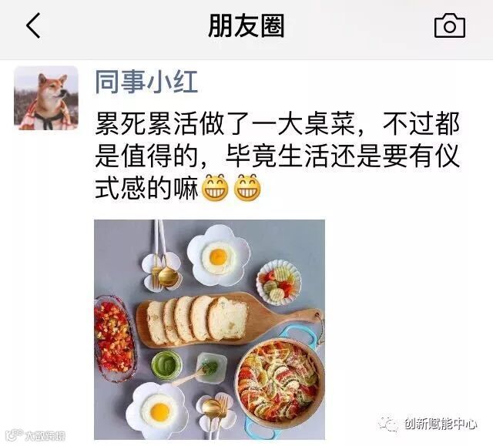Open the shared food photo in post

tap(210, 330)
